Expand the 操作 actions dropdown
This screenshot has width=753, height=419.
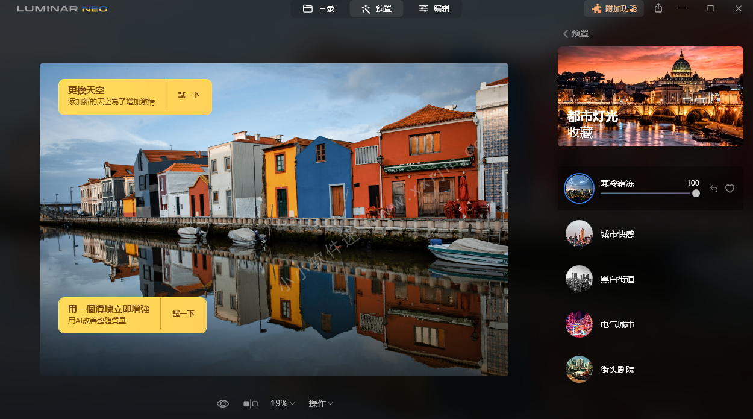point(320,403)
